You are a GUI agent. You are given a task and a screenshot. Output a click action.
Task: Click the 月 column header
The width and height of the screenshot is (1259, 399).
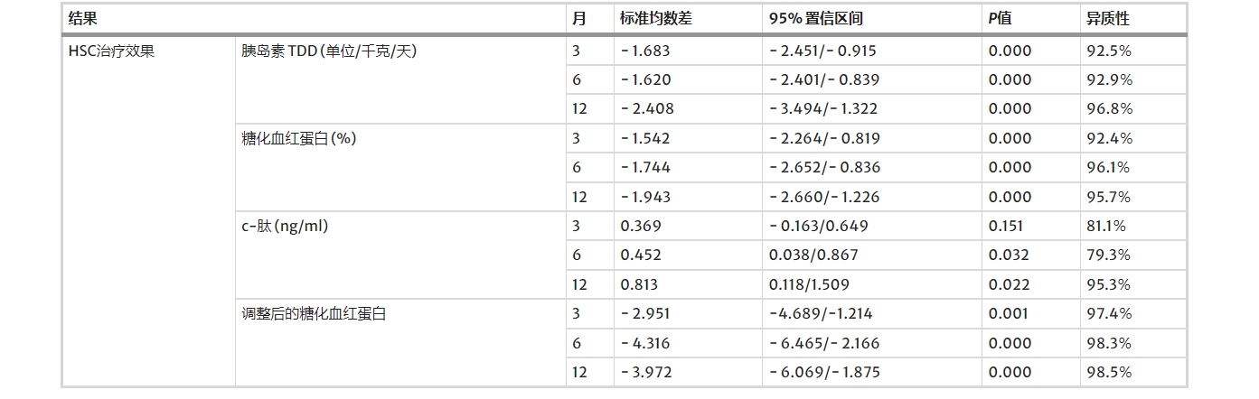pos(578,18)
